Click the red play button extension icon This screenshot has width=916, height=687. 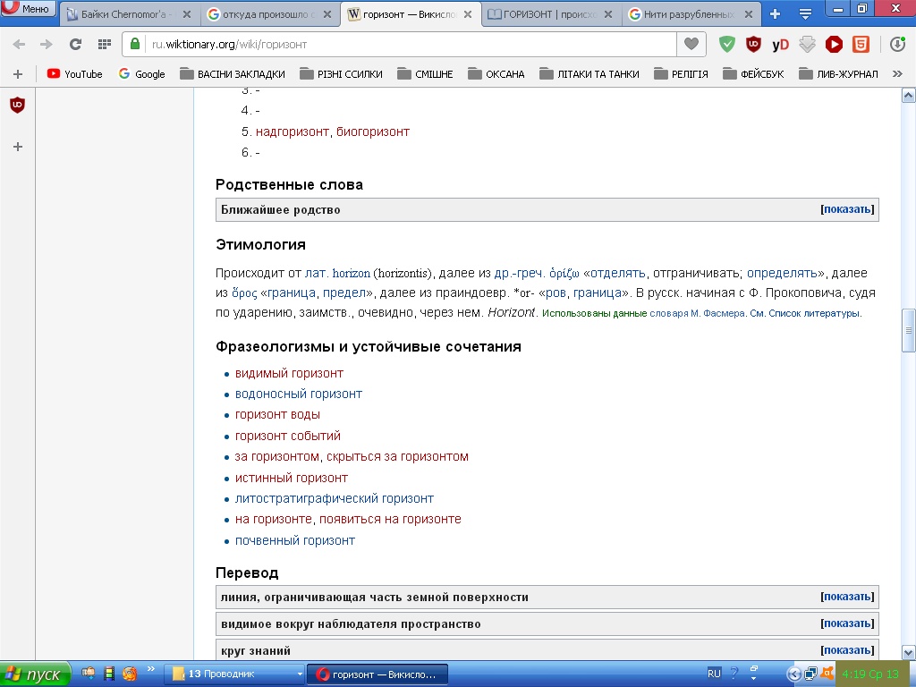pos(834,45)
